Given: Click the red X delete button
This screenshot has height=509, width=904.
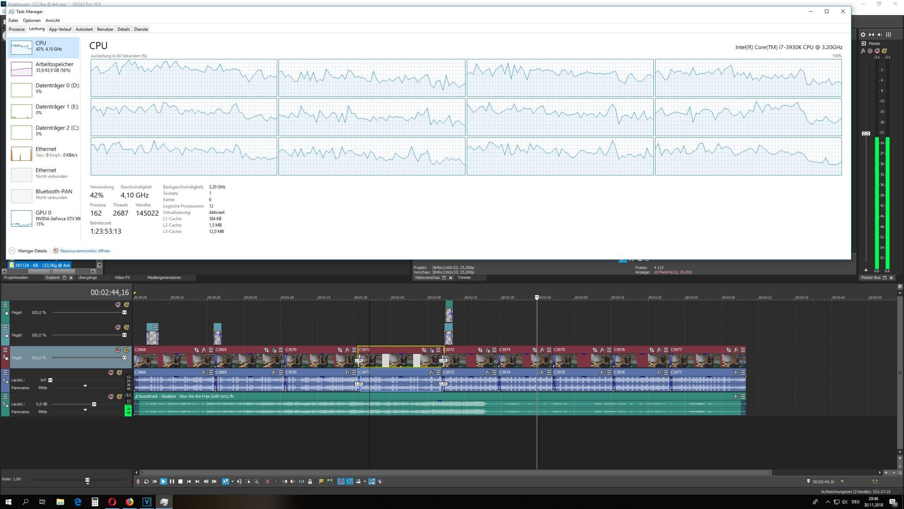Looking at the screenshot, I should point(267,481).
